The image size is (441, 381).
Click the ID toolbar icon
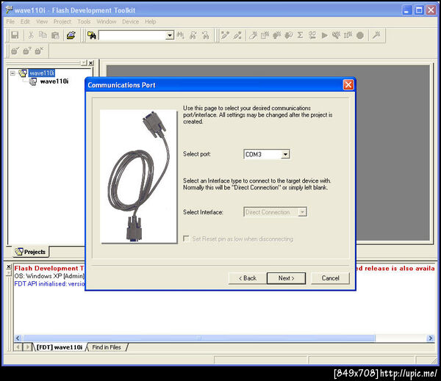click(348, 35)
